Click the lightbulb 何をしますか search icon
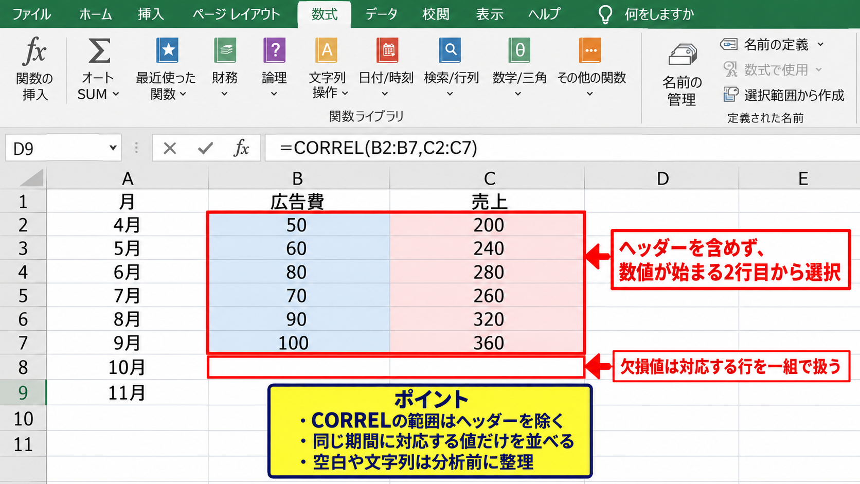Viewport: 860px width, 484px height. (x=605, y=14)
